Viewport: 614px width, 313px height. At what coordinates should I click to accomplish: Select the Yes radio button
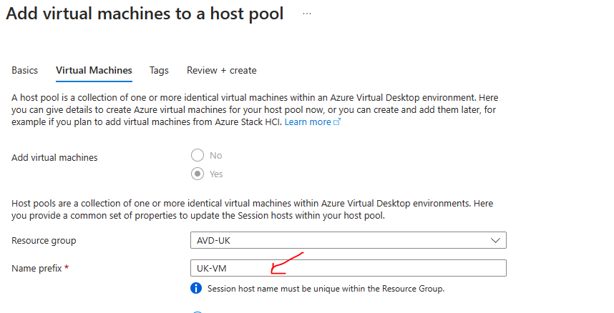198,174
